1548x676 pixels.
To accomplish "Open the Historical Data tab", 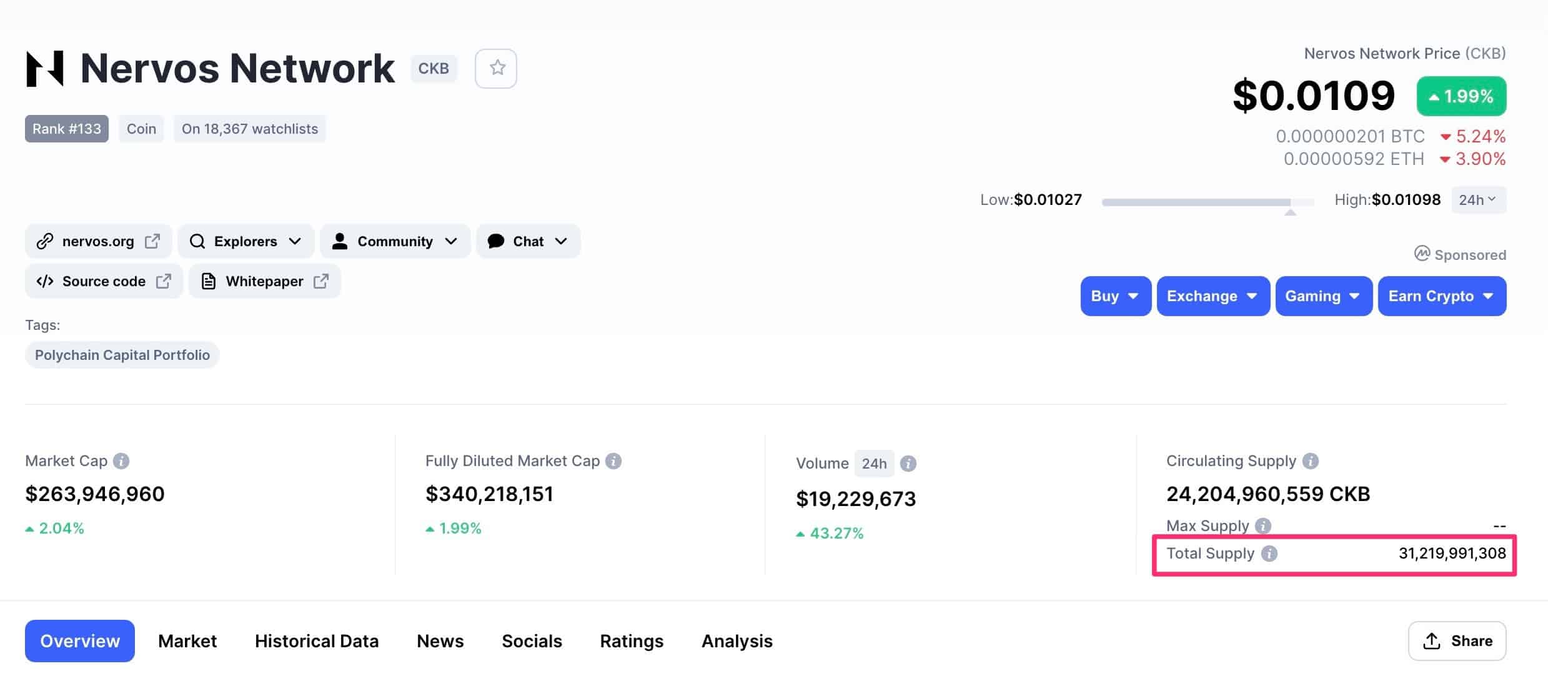I will point(317,641).
